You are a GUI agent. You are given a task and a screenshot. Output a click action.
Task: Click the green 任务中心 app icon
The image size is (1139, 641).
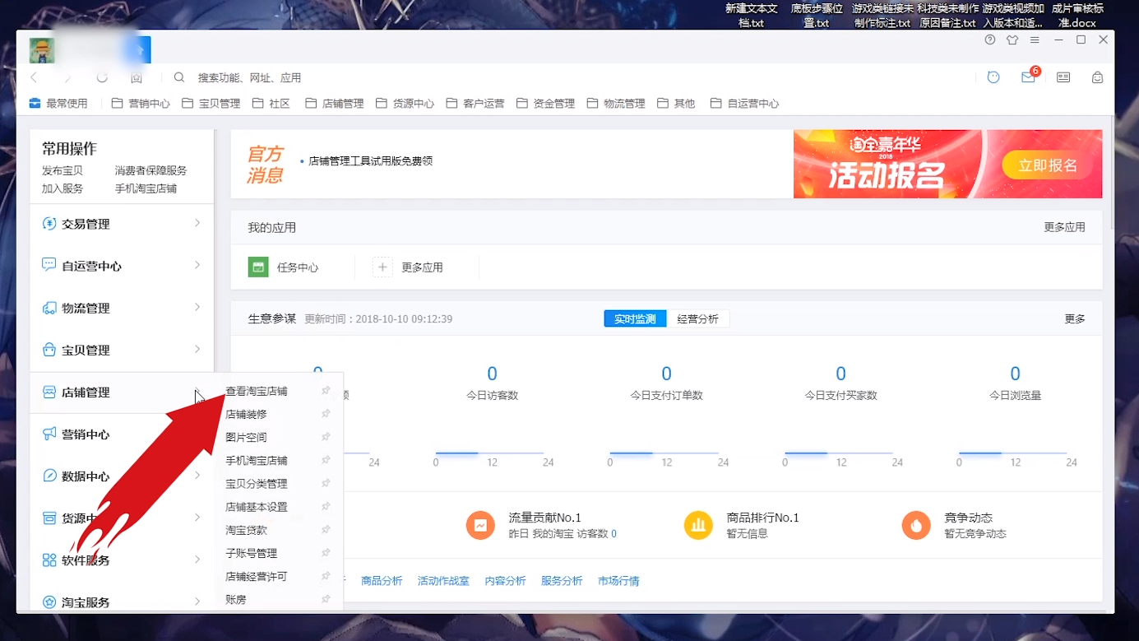(x=258, y=267)
